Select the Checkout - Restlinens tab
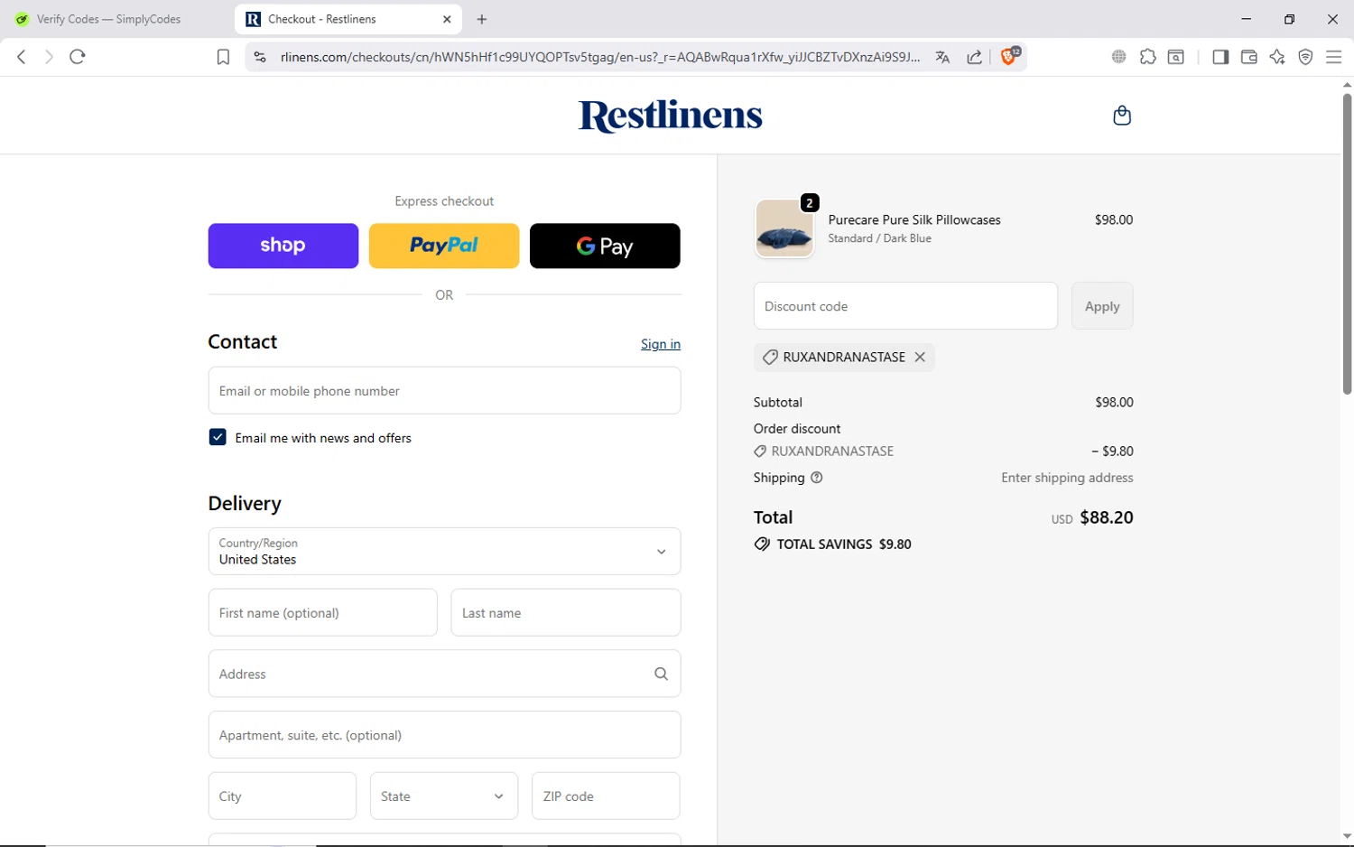 (x=348, y=19)
